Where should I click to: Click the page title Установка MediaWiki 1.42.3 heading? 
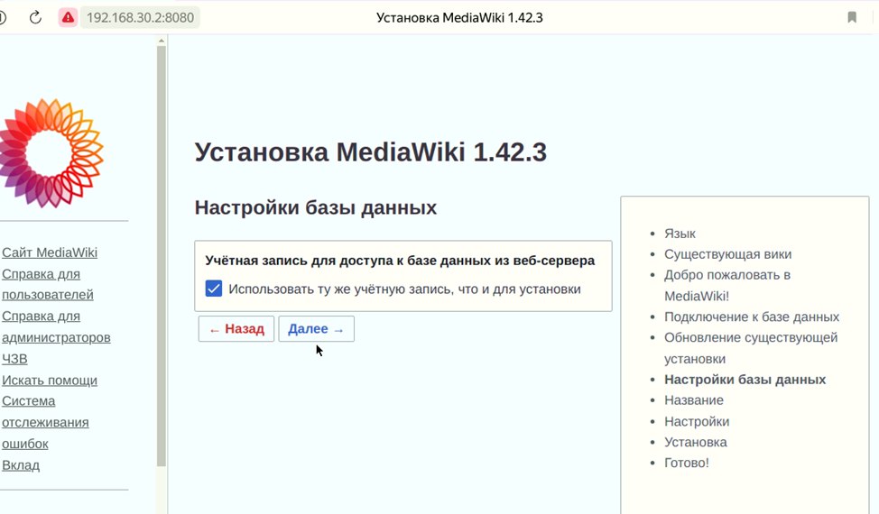(371, 152)
